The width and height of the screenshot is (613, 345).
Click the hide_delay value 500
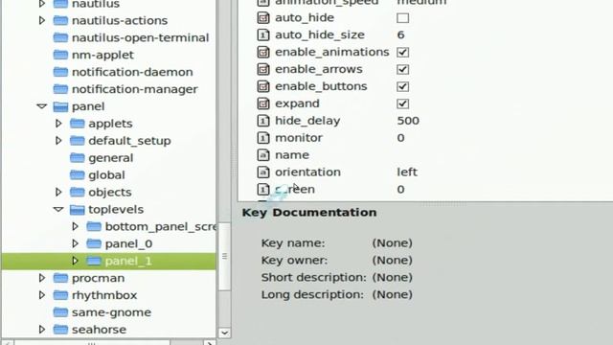pyautogui.click(x=408, y=121)
